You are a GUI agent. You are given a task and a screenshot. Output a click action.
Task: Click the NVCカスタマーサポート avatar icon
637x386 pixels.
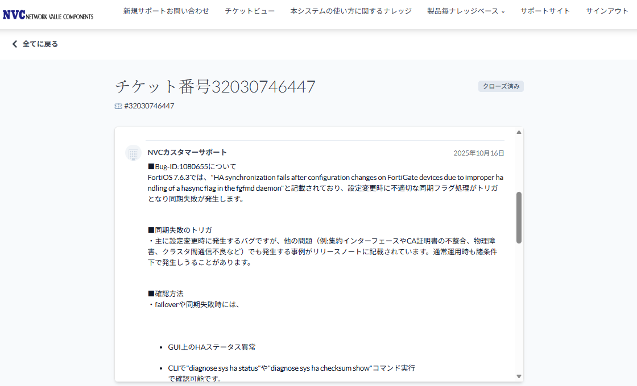(133, 153)
